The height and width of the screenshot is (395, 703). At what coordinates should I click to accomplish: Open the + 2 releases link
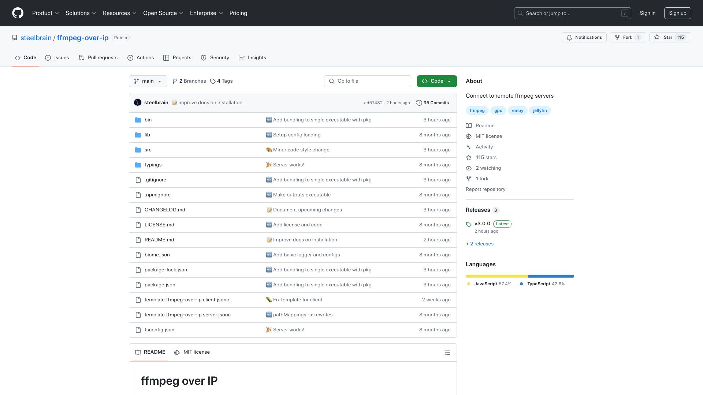[x=480, y=244]
